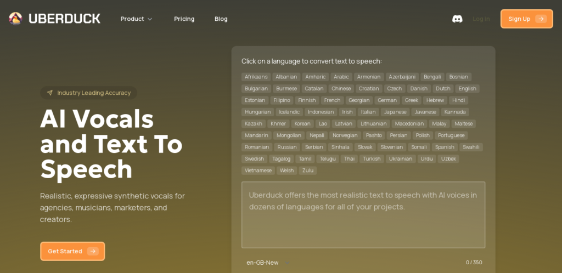Image resolution: width=562 pixels, height=273 pixels.
Task: Choose the Burmese chip
Action: pos(286,89)
